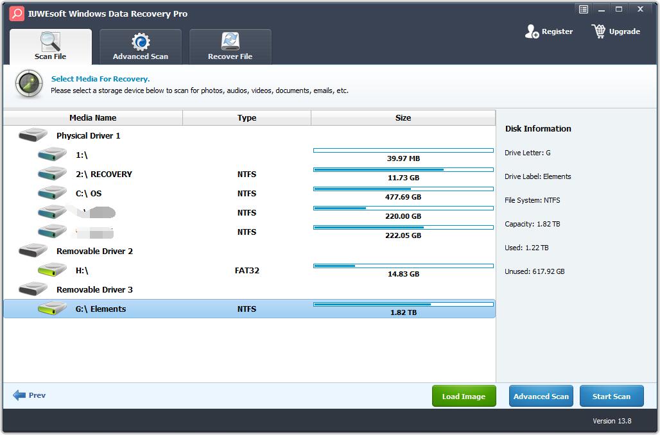
Task: Click the Version 13.8 label
Action: tap(612, 421)
